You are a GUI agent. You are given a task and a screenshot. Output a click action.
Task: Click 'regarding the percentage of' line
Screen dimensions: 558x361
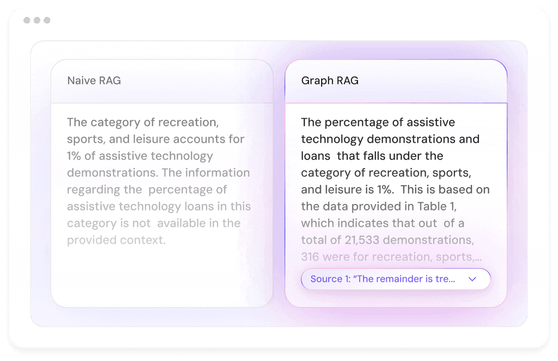147,189
